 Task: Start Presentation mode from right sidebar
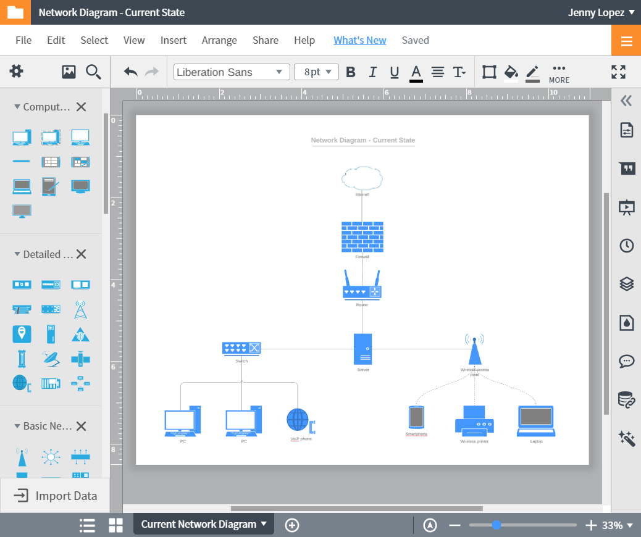(626, 207)
